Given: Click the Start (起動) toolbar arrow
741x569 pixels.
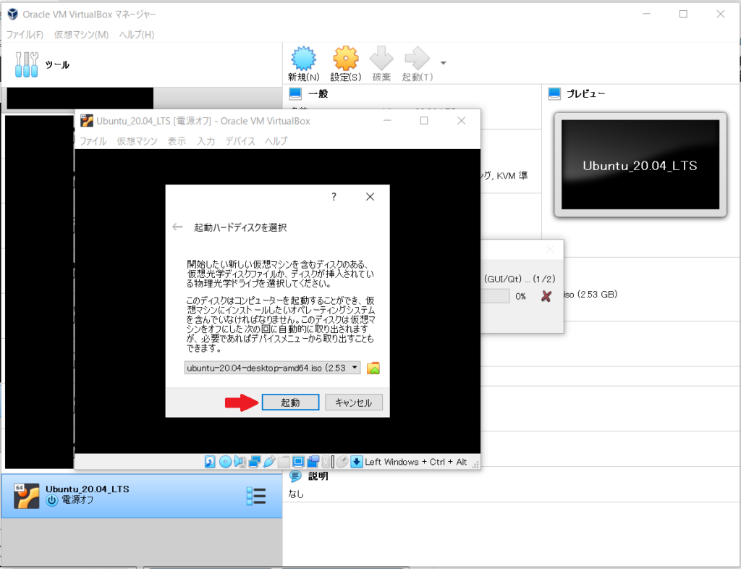Looking at the screenshot, I should tap(417, 59).
